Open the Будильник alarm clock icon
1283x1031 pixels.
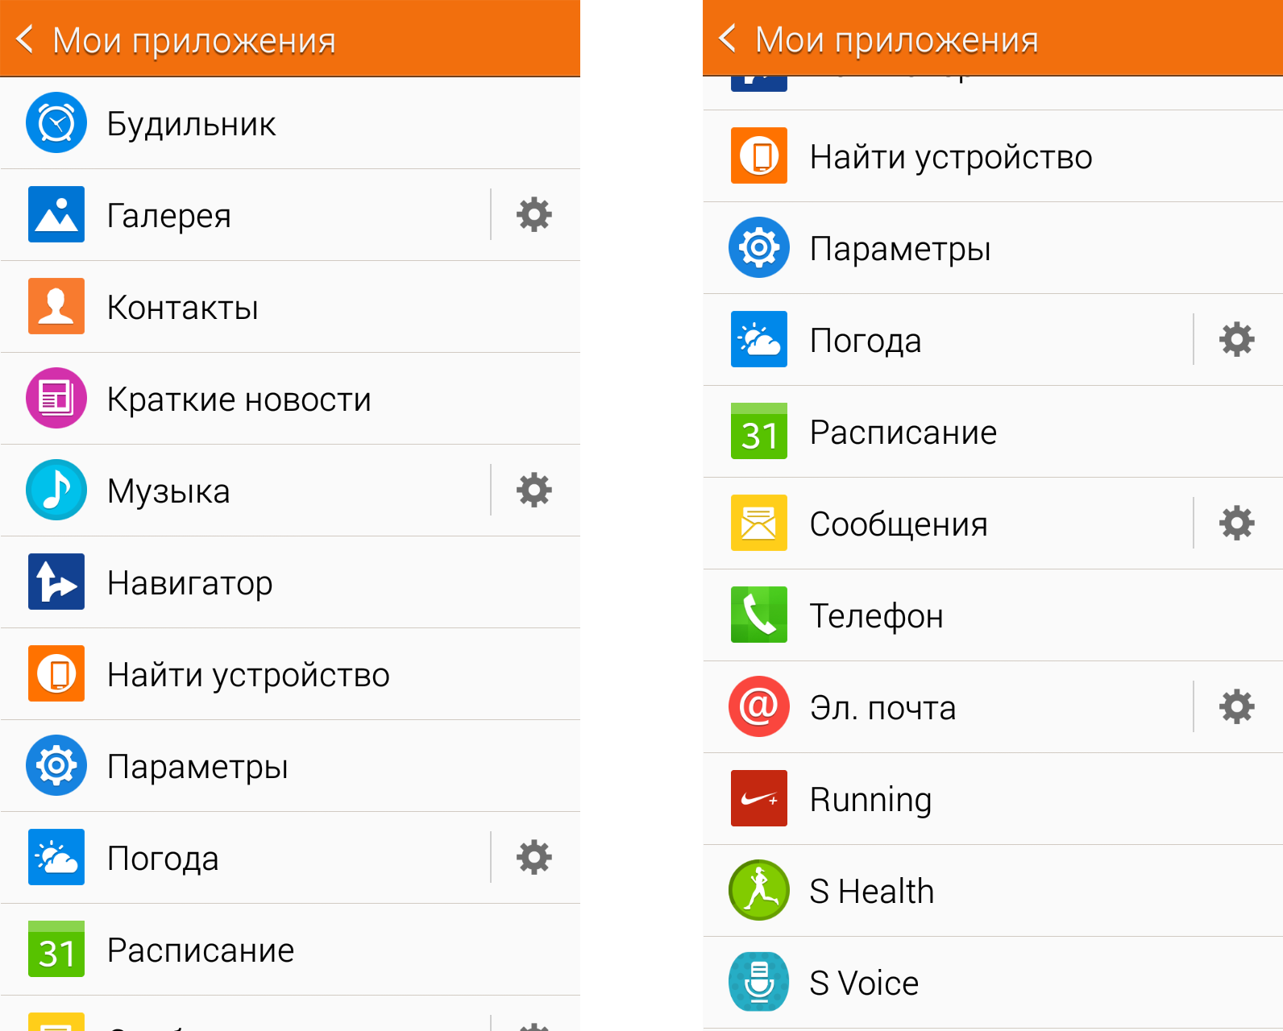[x=56, y=123]
